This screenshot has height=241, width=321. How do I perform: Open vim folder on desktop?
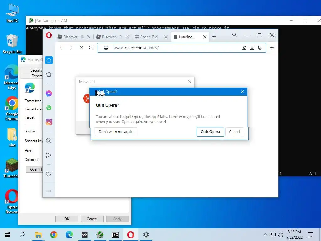click(x=12, y=137)
